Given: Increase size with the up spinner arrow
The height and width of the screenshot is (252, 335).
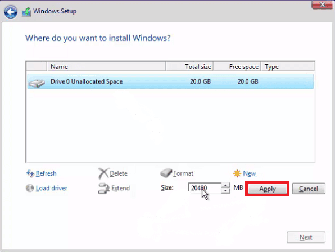Looking at the screenshot, I should (225, 185).
